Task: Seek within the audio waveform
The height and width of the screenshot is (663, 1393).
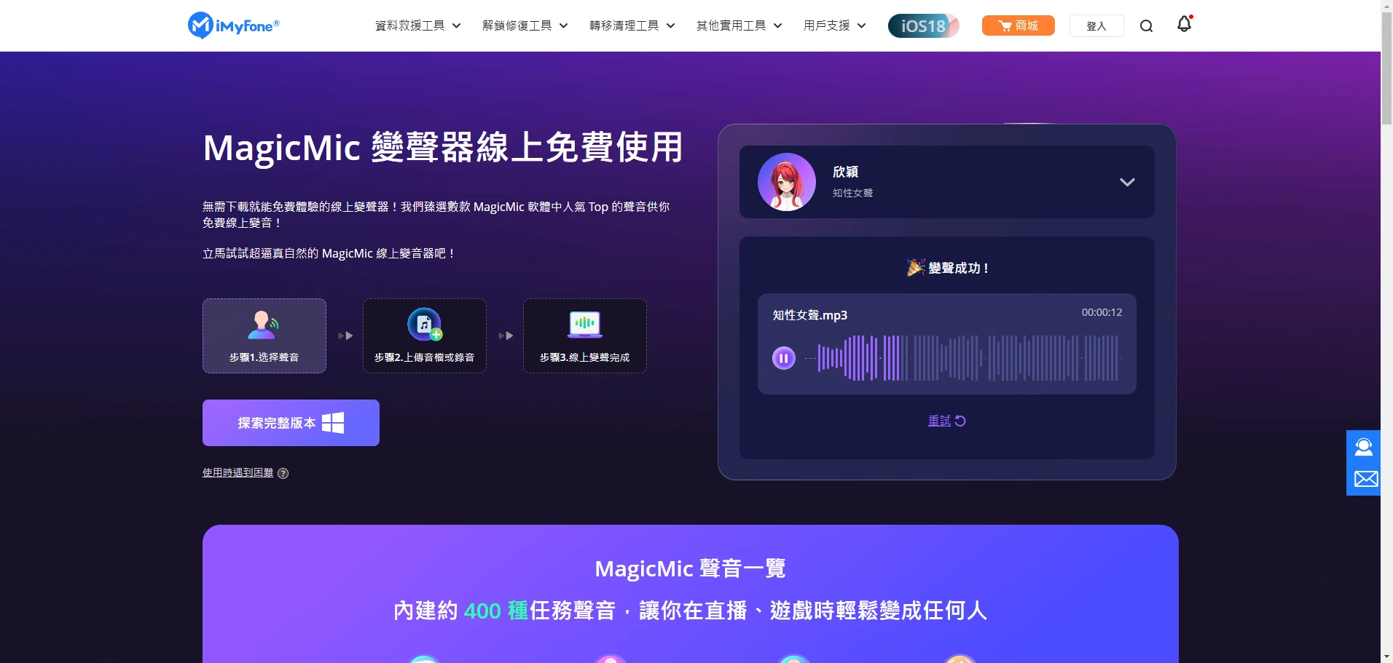Action: pos(962,358)
